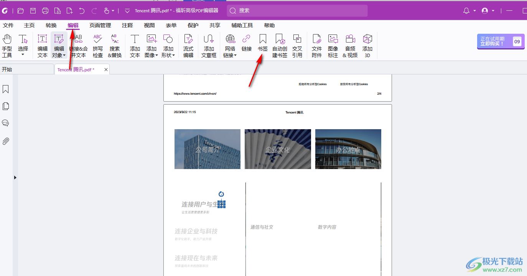Image resolution: width=527 pixels, height=276 pixels.
Task: Run 拼写检查 spell check
Action: [97, 45]
